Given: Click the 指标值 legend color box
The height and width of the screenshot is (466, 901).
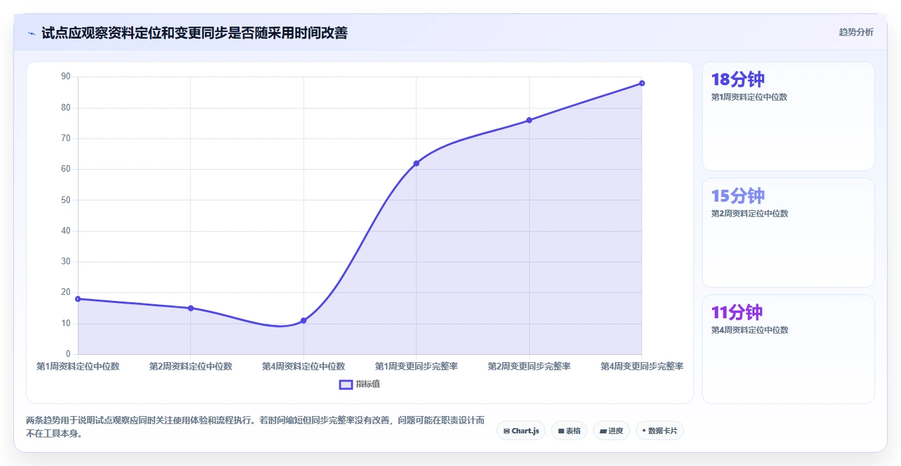Looking at the screenshot, I should pos(346,384).
